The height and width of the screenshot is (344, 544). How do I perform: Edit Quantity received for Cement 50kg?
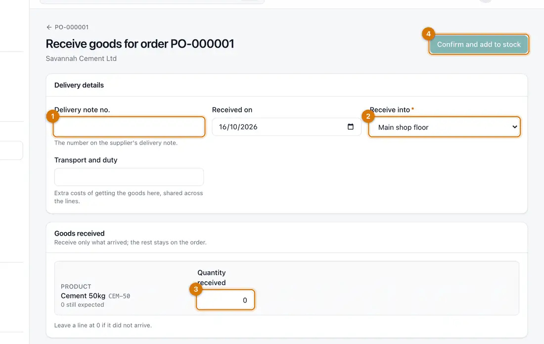[226, 300]
